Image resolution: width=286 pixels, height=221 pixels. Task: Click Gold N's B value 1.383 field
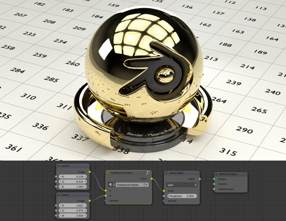pos(72,187)
